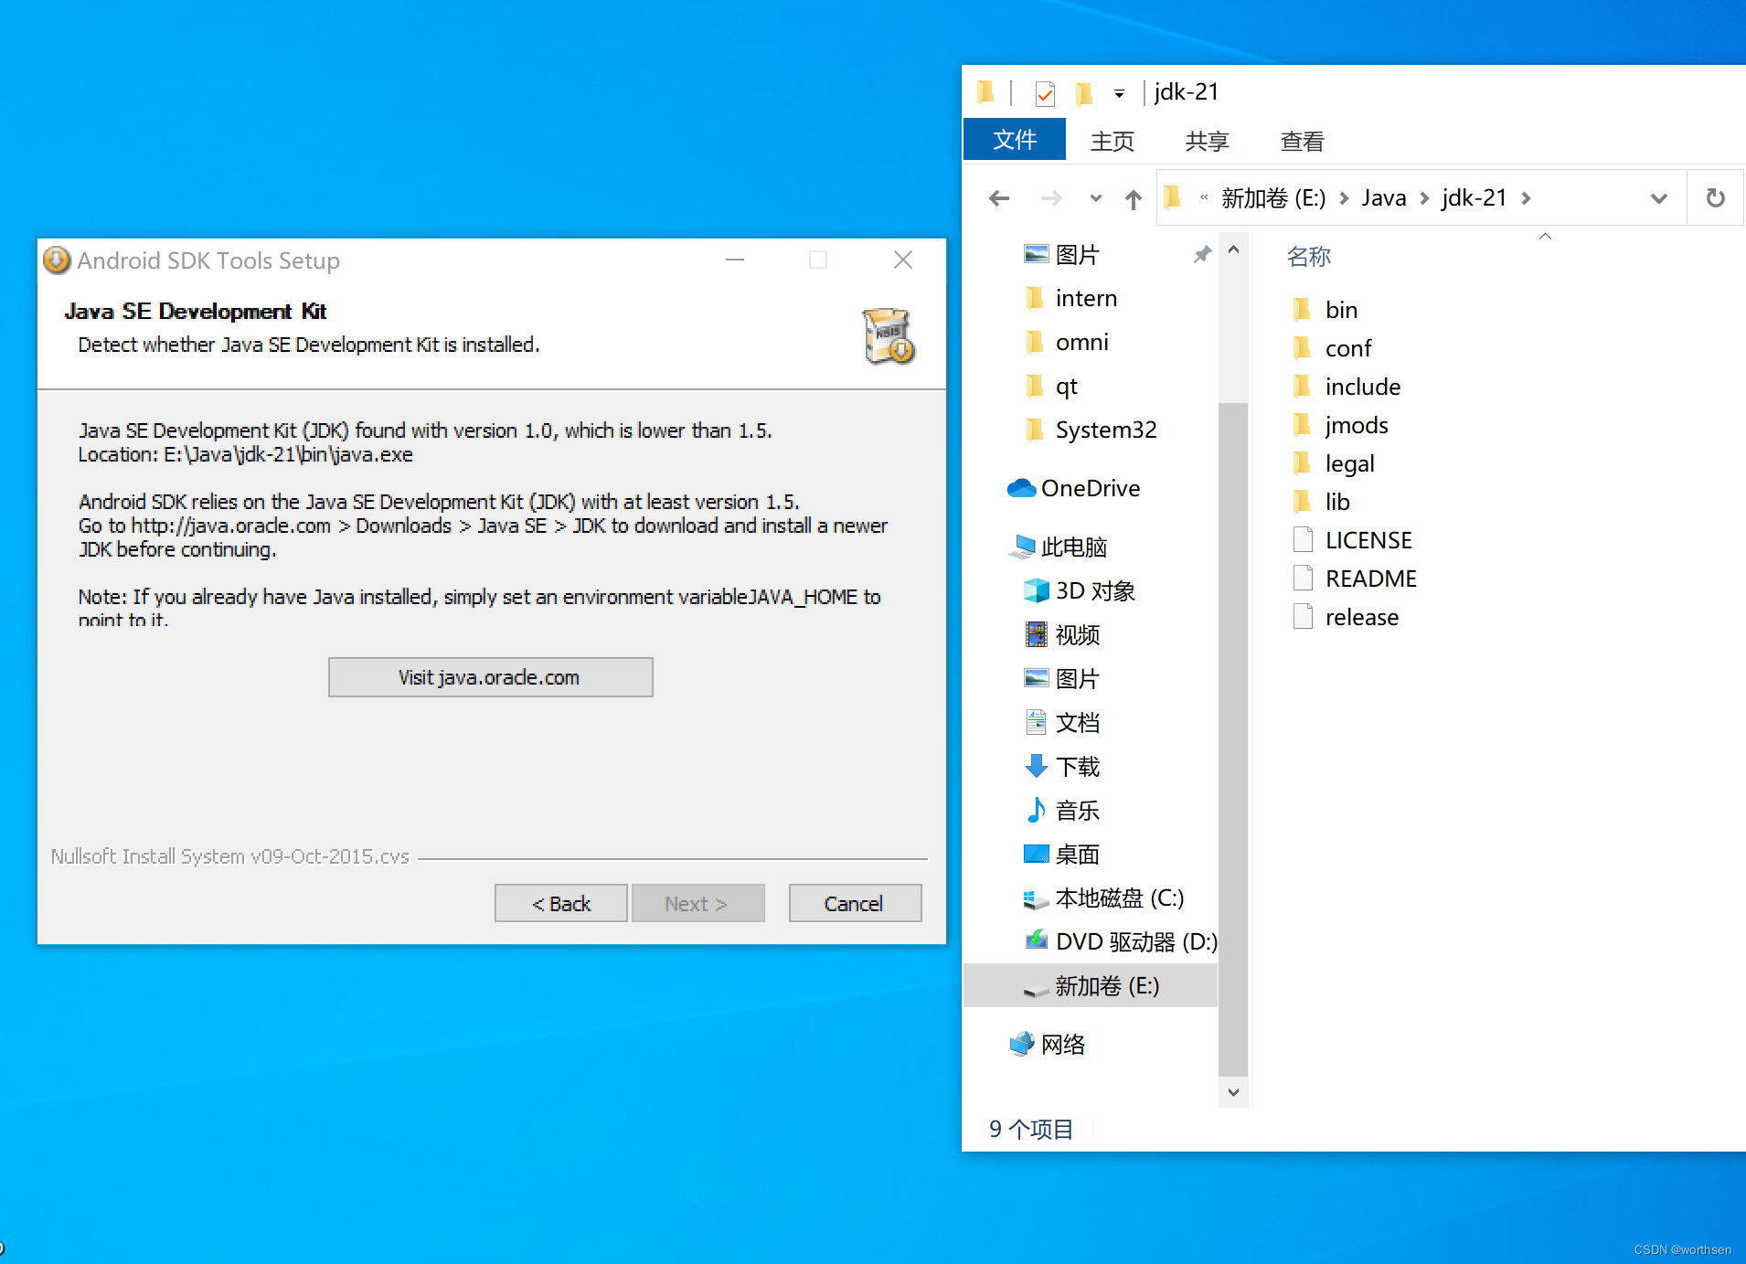The height and width of the screenshot is (1264, 1746).
Task: Select the release file in jdk-21
Action: pyautogui.click(x=1362, y=617)
